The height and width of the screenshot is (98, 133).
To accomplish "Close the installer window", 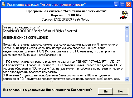I will click(129, 4).
